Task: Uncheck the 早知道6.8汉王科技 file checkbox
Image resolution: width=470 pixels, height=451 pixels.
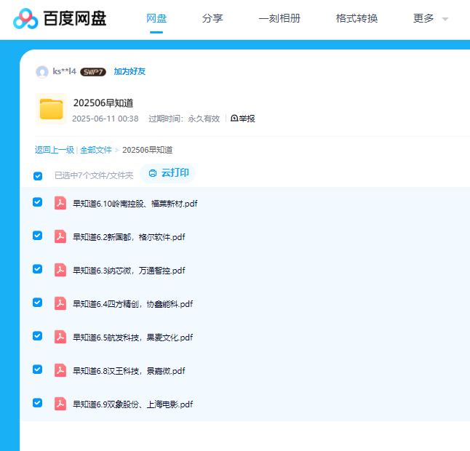Action: click(38, 370)
